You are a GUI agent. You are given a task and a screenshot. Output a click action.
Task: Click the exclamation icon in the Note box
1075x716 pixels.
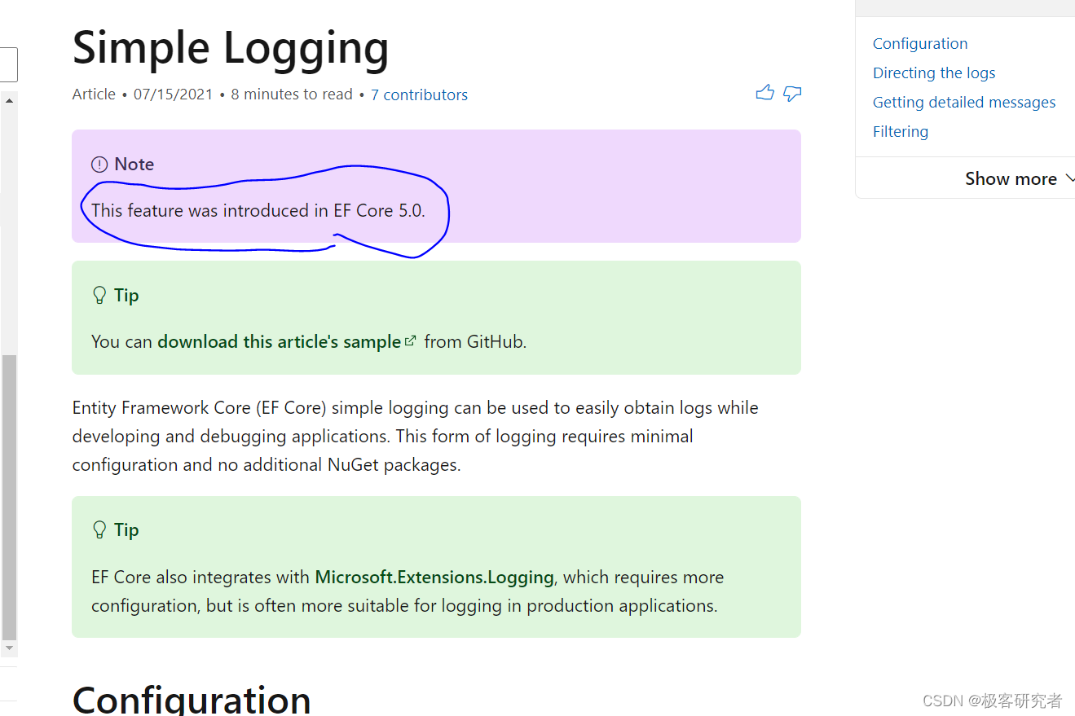(99, 164)
